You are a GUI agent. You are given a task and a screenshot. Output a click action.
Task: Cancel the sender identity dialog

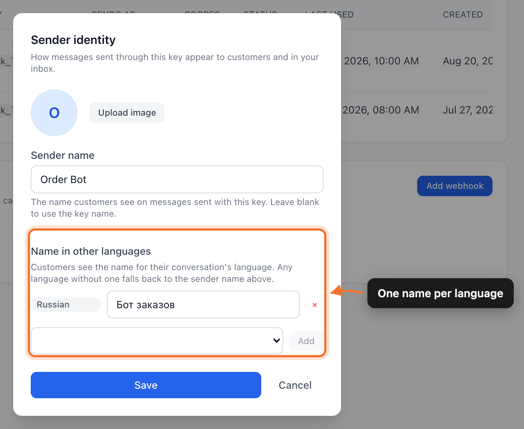click(x=295, y=385)
